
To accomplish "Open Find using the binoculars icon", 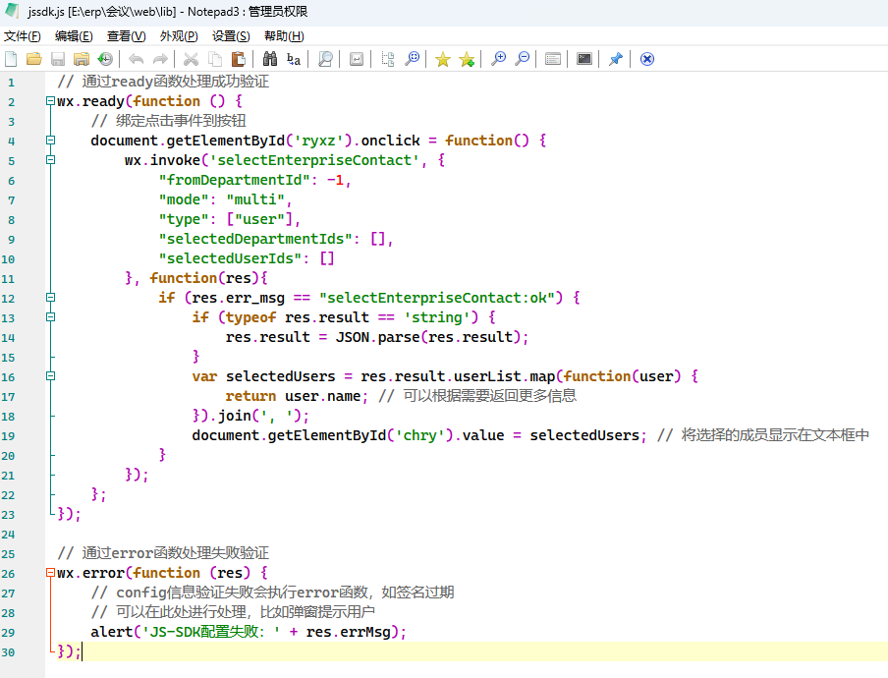I will coord(269,59).
